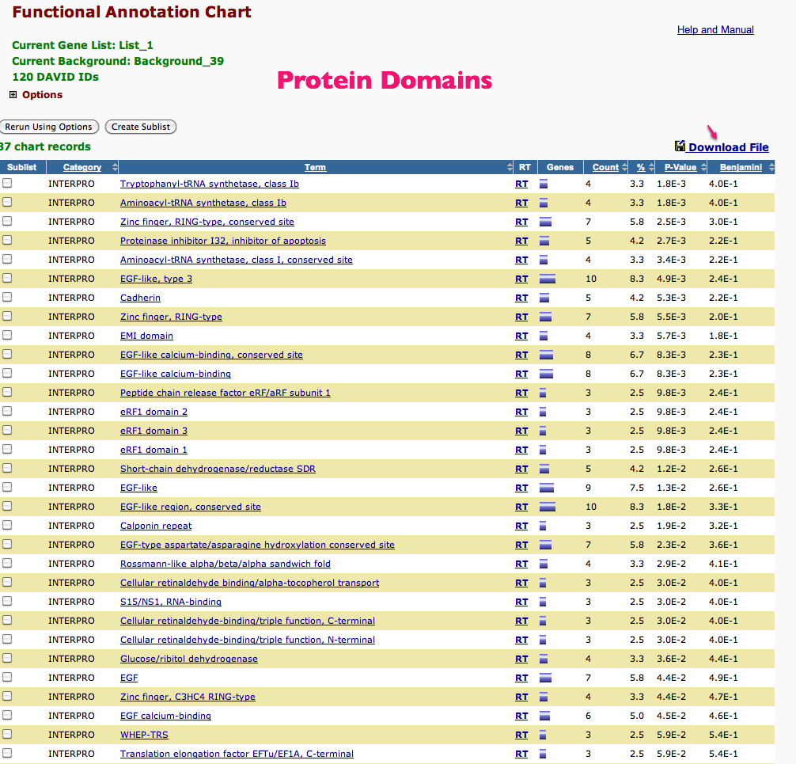Screen dimensions: 796x764
Task: Click sort arrows beside Category column header
Action: 115,167
